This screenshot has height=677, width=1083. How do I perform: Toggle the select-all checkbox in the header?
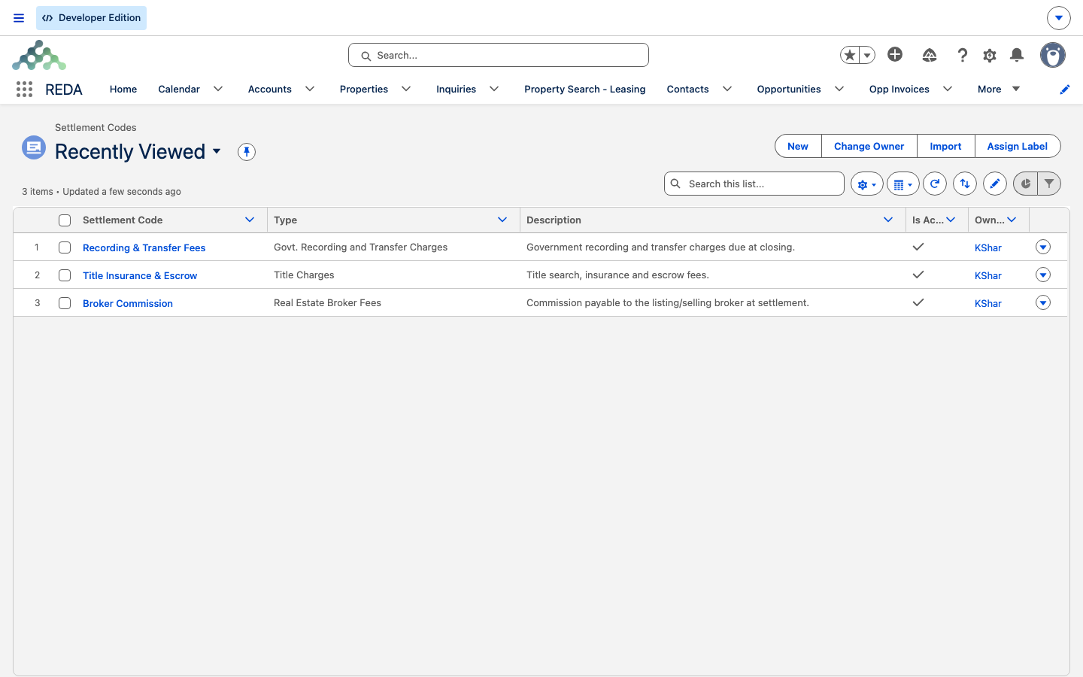(x=65, y=220)
